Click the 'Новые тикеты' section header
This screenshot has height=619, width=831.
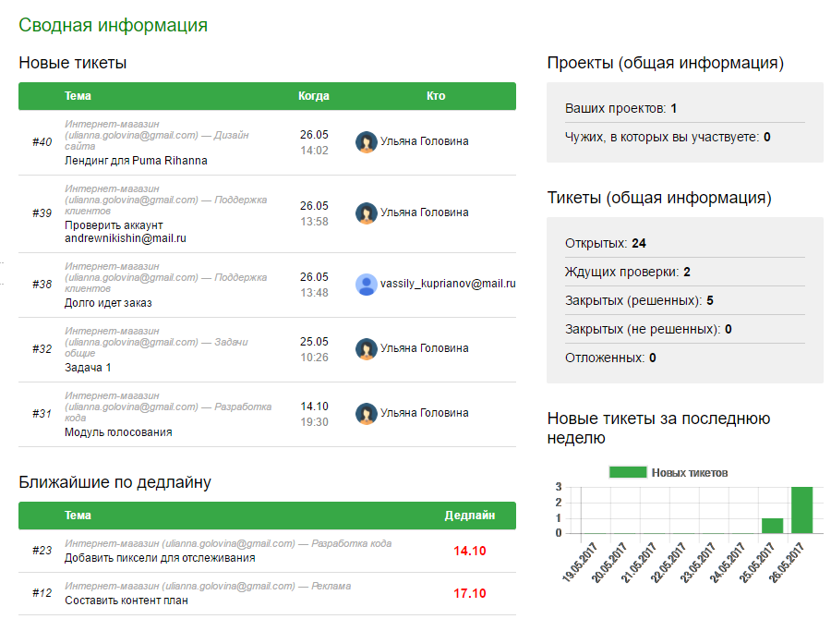click(x=73, y=63)
